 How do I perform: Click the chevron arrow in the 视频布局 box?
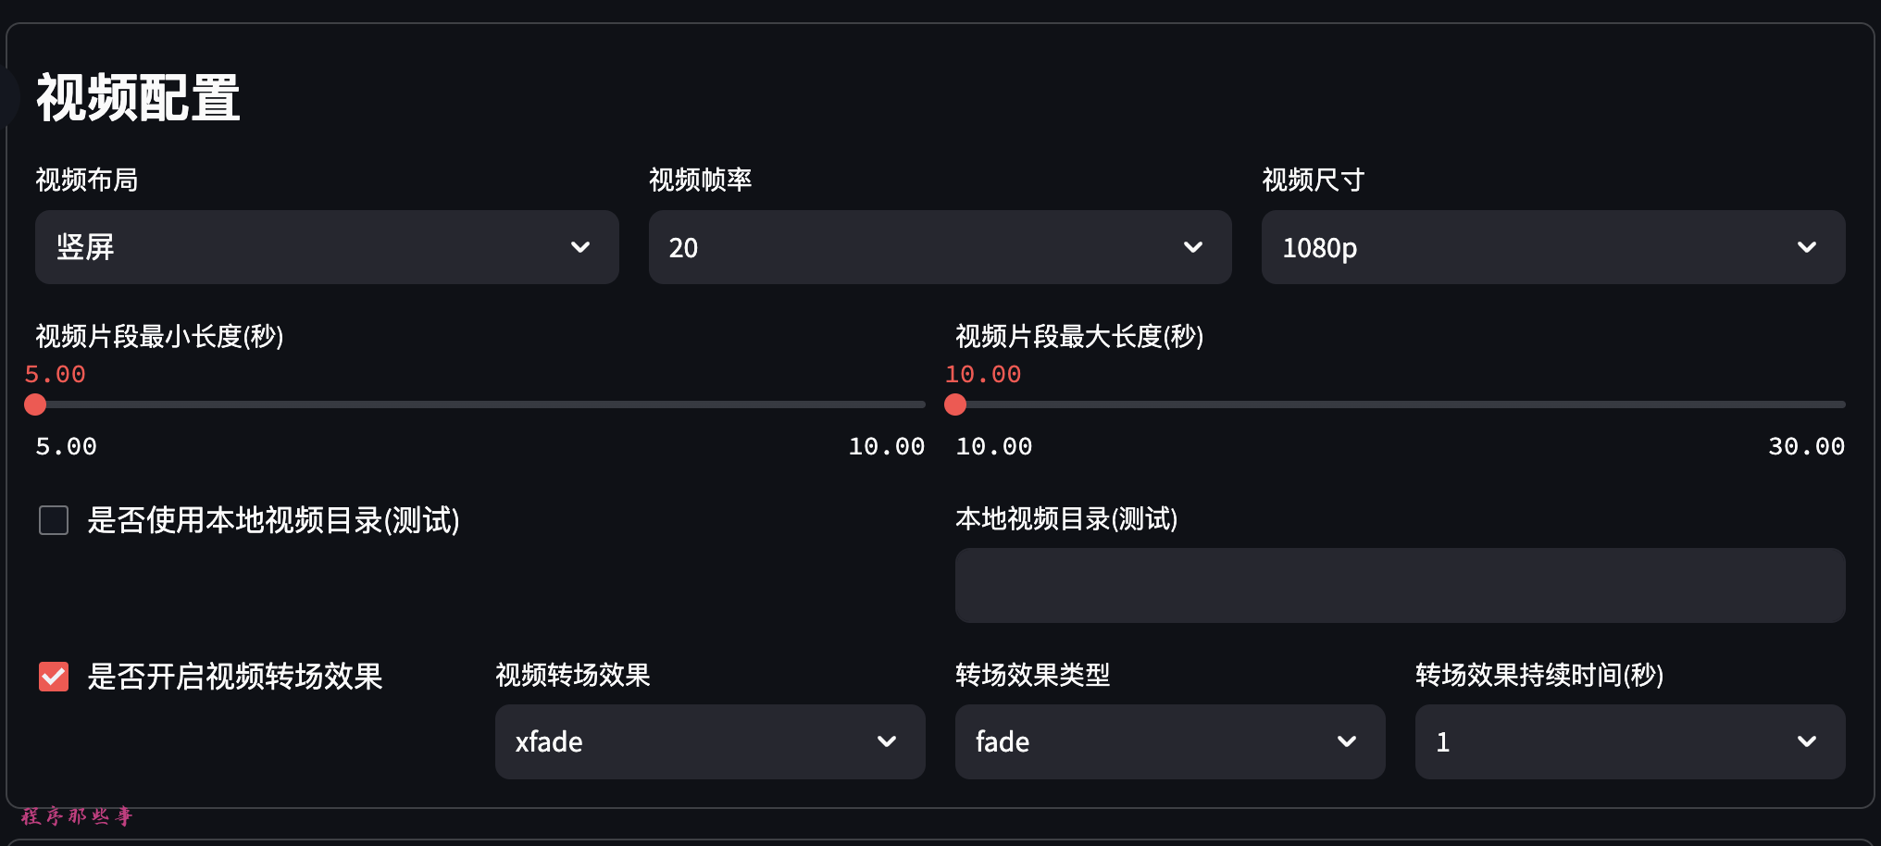[x=580, y=247]
